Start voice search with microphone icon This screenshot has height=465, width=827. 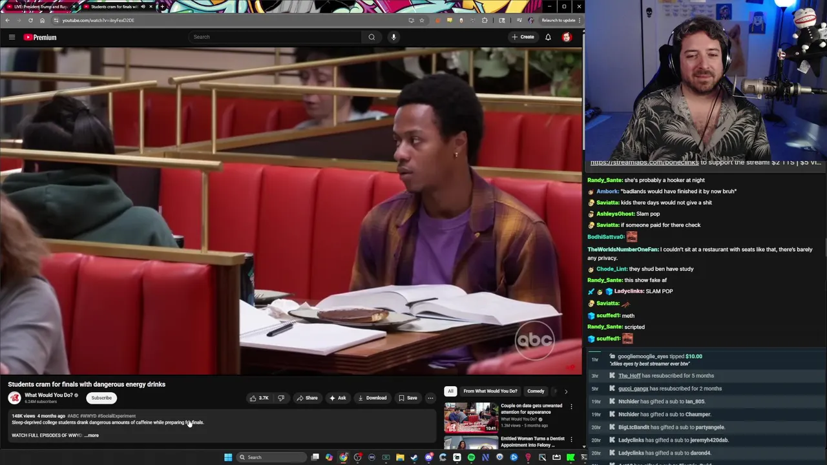pos(393,37)
